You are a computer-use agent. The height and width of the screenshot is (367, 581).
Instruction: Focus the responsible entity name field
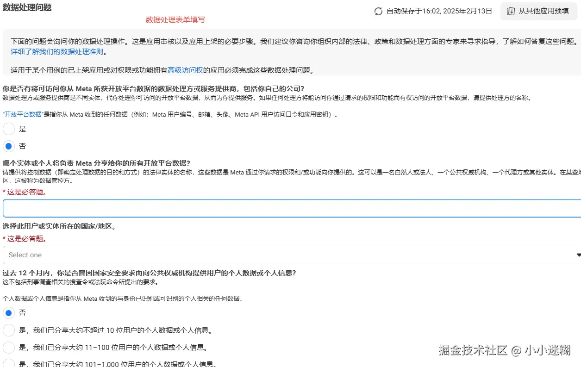[x=292, y=208]
